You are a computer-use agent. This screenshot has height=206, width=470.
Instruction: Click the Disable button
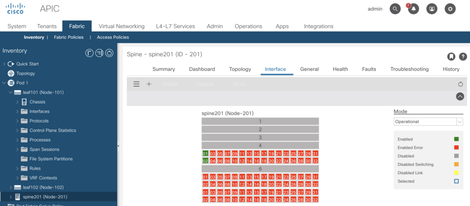coord(205,84)
